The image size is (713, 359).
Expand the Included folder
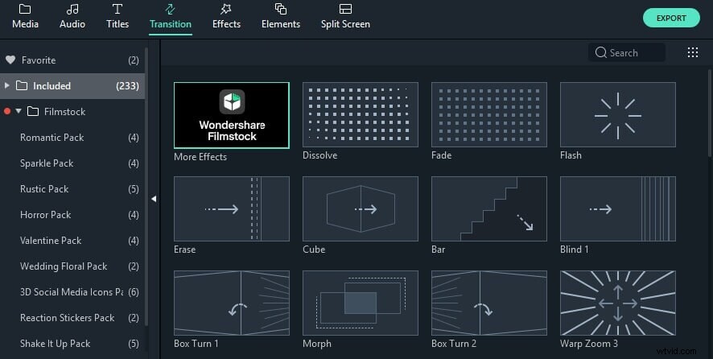[8, 85]
